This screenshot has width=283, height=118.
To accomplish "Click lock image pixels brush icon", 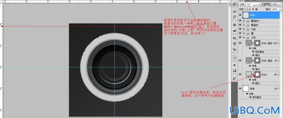I will 250,9.
